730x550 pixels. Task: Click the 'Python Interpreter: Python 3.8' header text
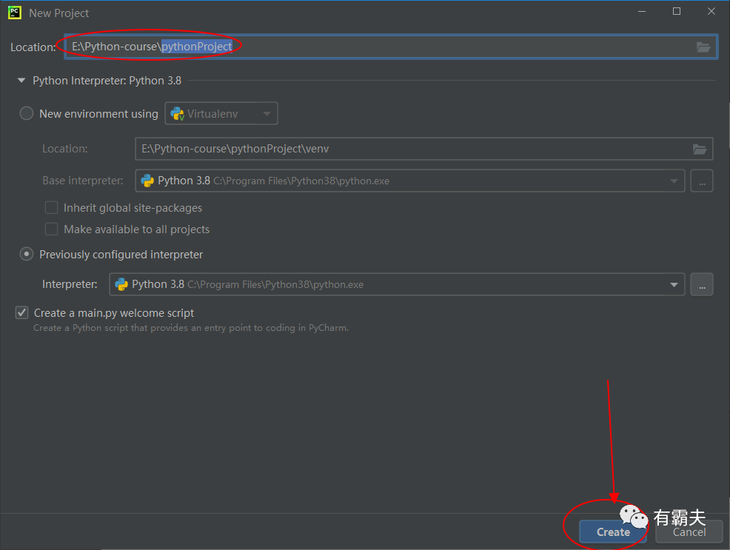point(107,81)
